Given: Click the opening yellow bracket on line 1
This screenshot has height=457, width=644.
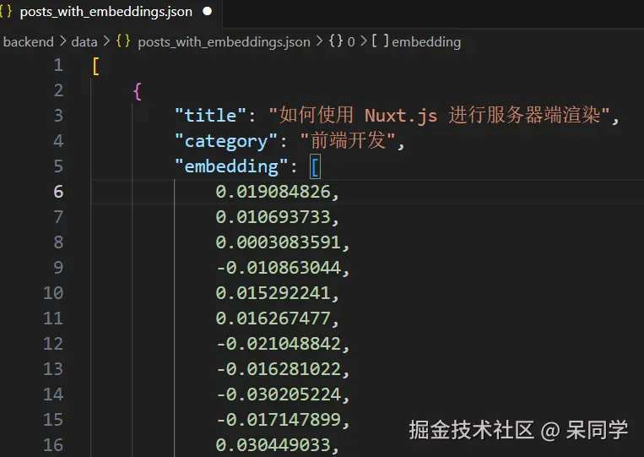Looking at the screenshot, I should (95, 66).
